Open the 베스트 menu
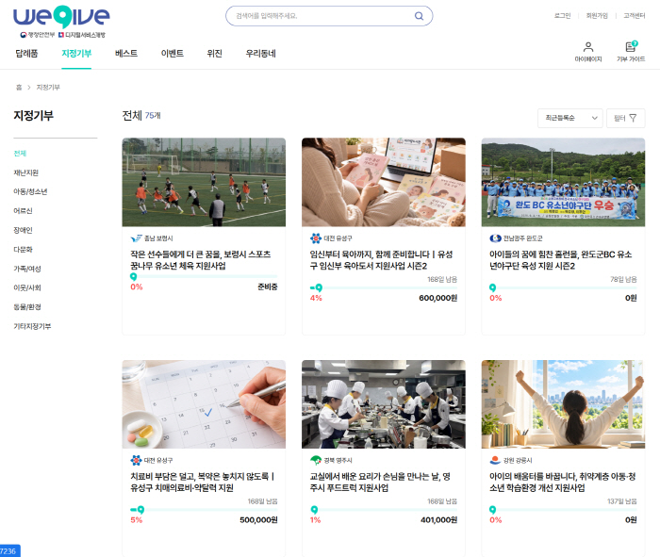The height and width of the screenshot is (557, 660). [x=126, y=54]
